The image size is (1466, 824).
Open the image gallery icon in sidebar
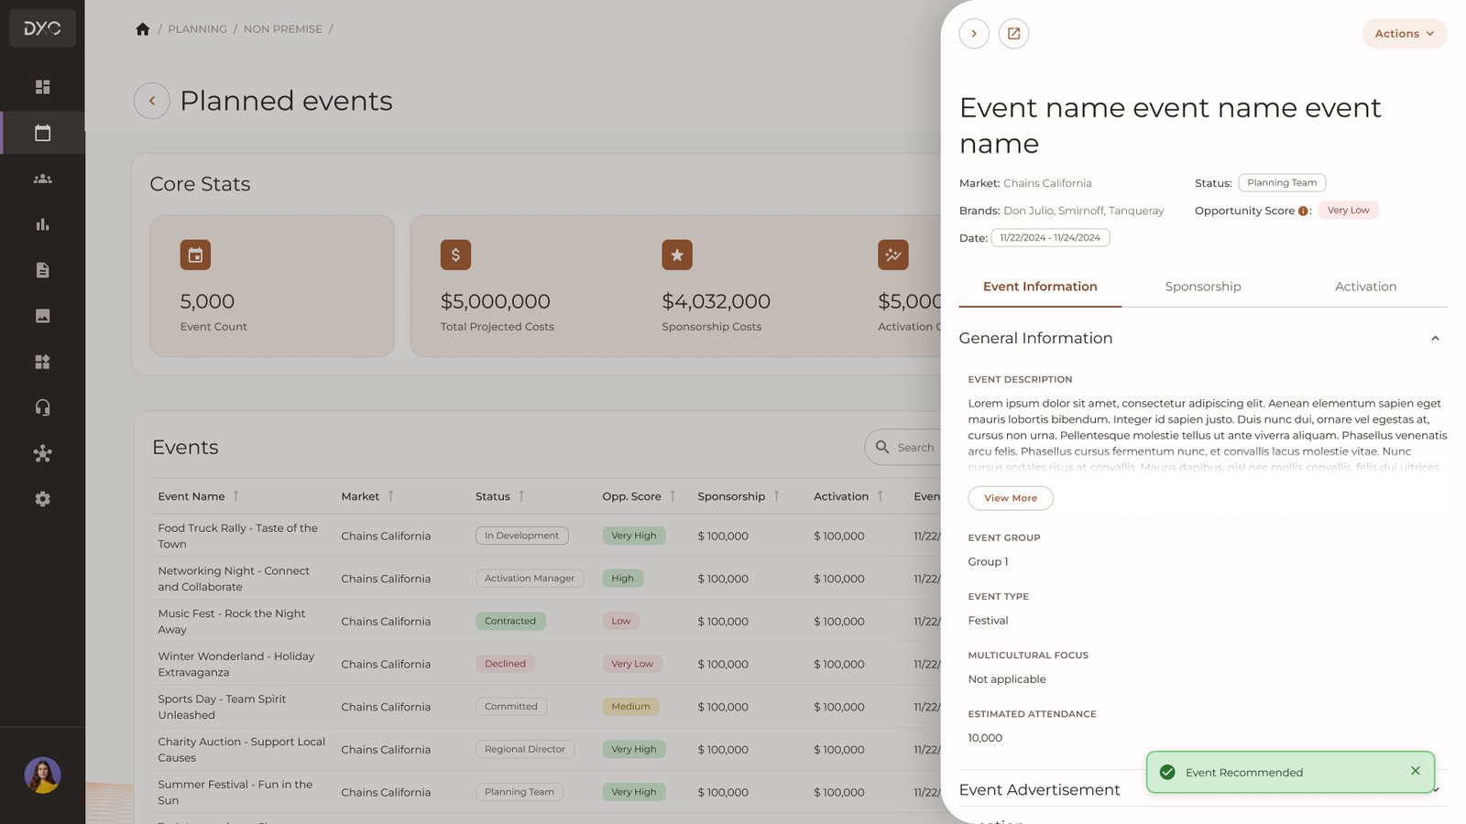click(42, 316)
